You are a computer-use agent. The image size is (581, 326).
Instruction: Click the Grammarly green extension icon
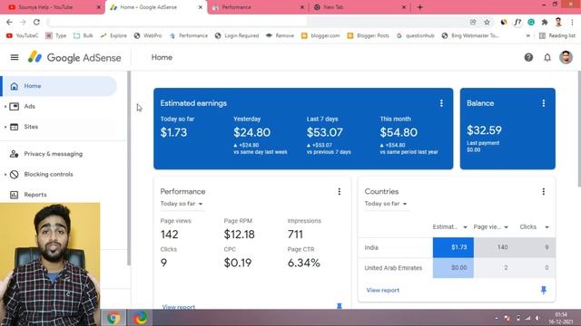tap(531, 22)
